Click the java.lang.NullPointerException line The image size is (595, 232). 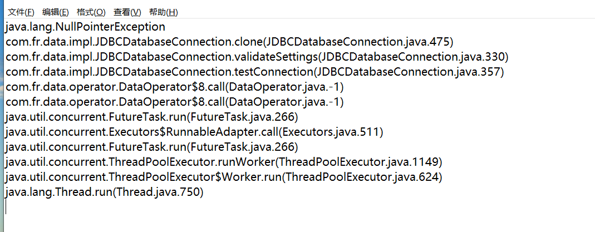(85, 27)
